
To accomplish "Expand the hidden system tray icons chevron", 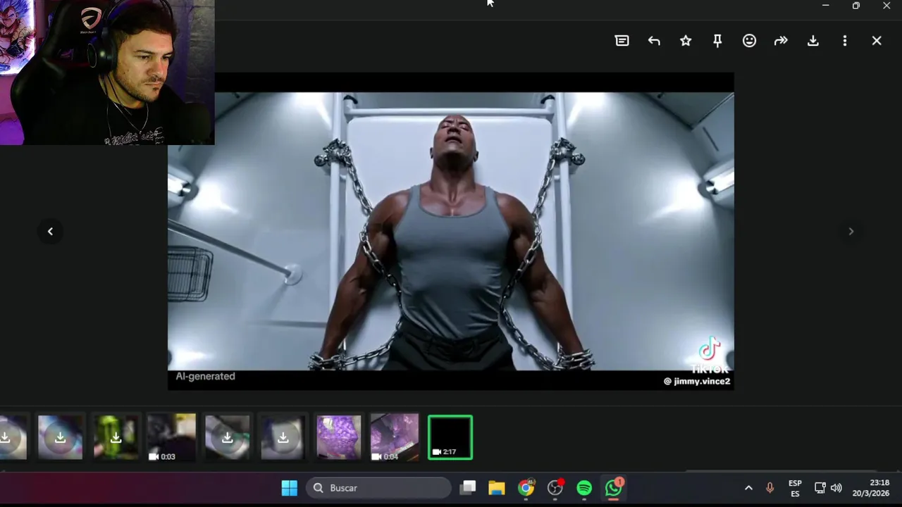I will click(x=748, y=488).
